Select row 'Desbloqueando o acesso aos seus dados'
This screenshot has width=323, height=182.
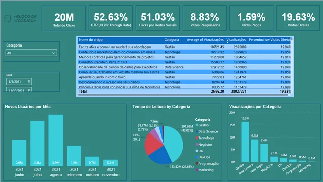tap(184, 82)
